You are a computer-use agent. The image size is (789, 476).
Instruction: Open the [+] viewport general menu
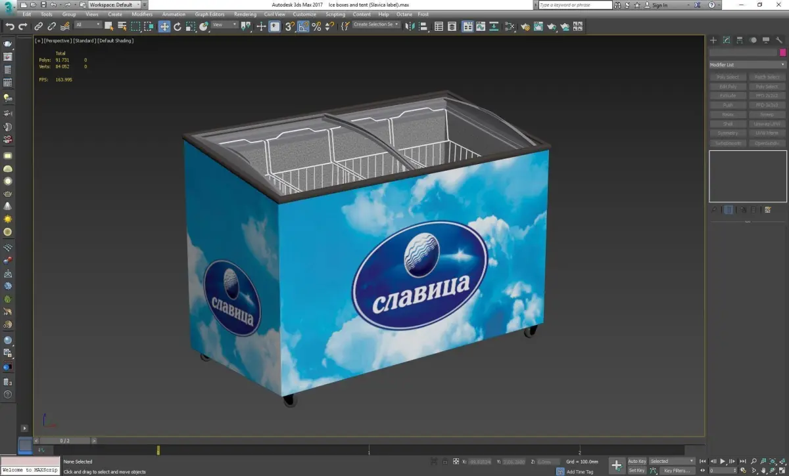coord(39,41)
